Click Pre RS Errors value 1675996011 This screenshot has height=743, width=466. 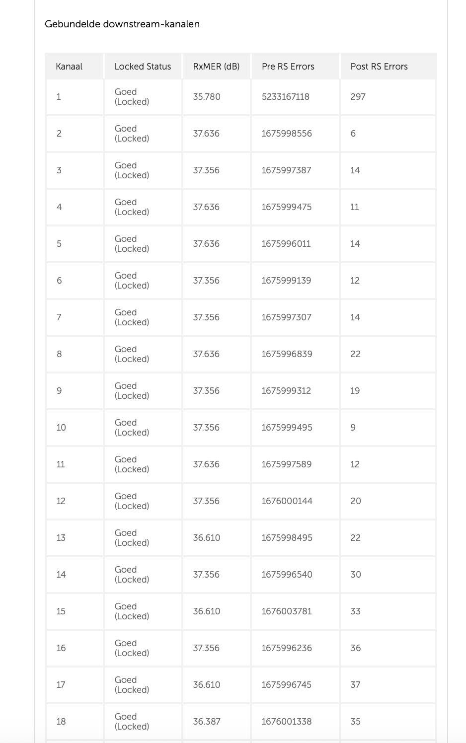tap(286, 244)
